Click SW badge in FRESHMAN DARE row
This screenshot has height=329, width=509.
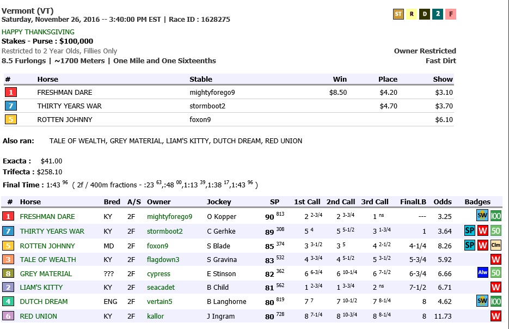[482, 216]
